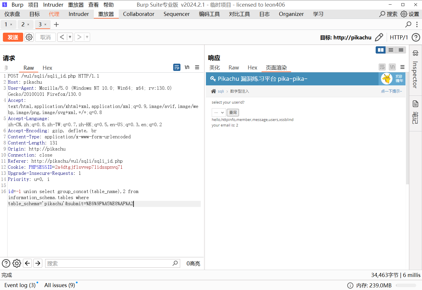Open the 帮助 help menu
The image size is (422, 290).
pos(109,5)
